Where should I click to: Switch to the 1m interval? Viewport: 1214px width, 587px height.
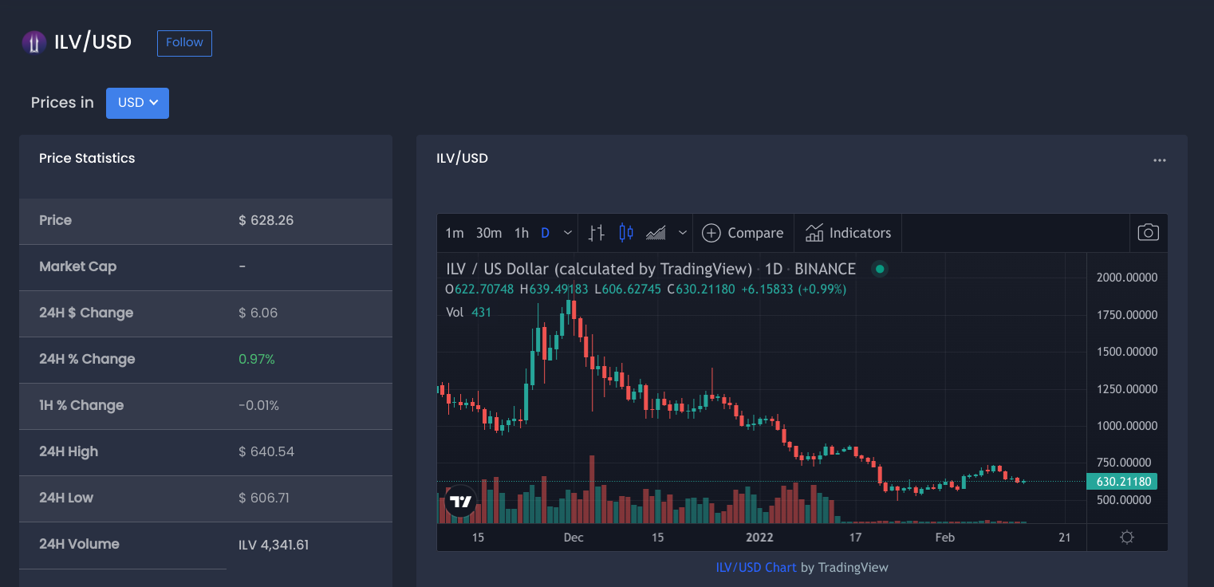(x=454, y=233)
